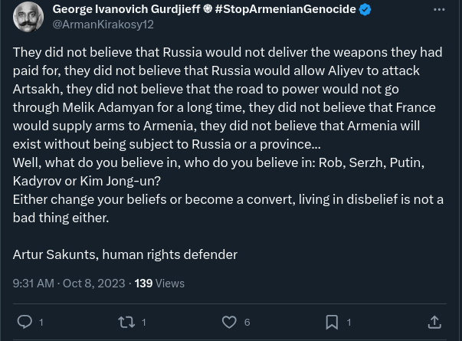
Task: Open the author's profile picture
Action: (x=28, y=16)
